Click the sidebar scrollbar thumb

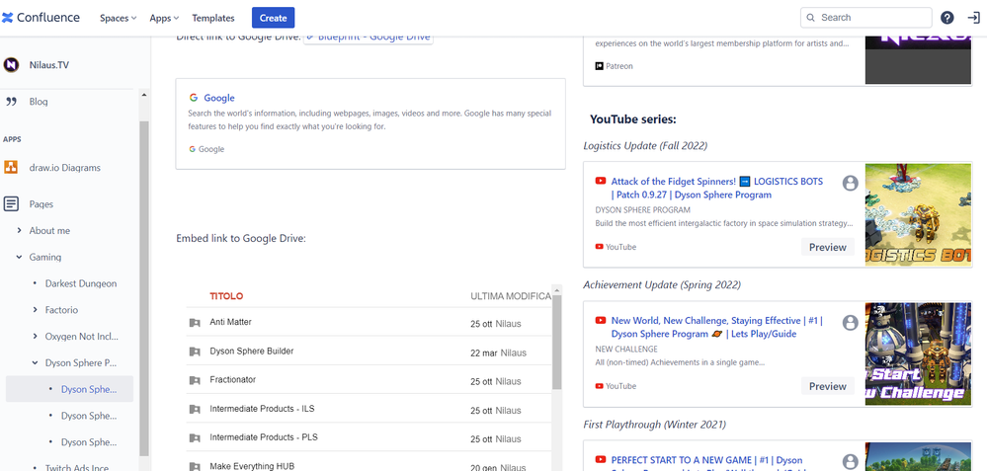pos(143,288)
